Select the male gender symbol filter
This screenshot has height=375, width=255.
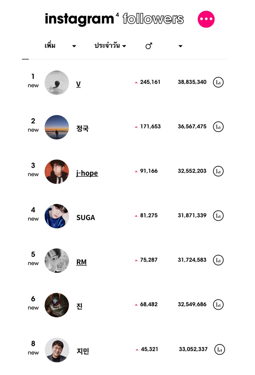pos(149,46)
